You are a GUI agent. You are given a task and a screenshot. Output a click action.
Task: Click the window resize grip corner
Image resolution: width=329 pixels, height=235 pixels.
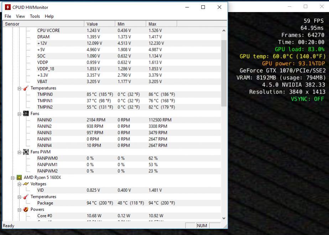point(225,226)
